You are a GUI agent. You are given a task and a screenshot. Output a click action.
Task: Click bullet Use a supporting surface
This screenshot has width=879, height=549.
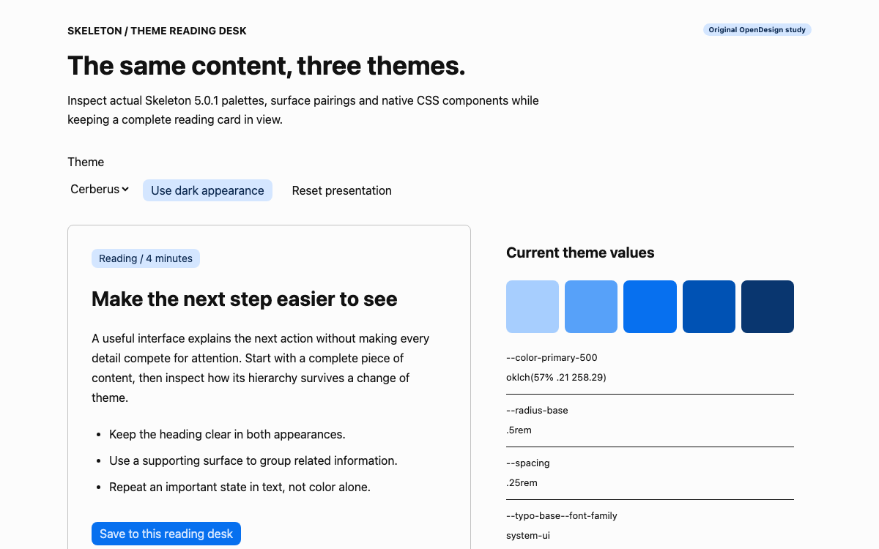point(253,460)
